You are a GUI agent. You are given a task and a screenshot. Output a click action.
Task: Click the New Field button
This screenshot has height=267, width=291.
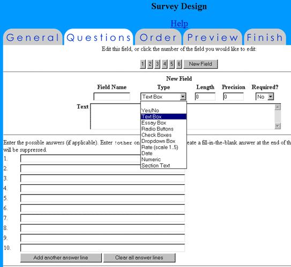coord(200,64)
